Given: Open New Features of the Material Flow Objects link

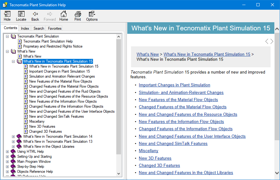Looking at the screenshot, I should [178, 100].
